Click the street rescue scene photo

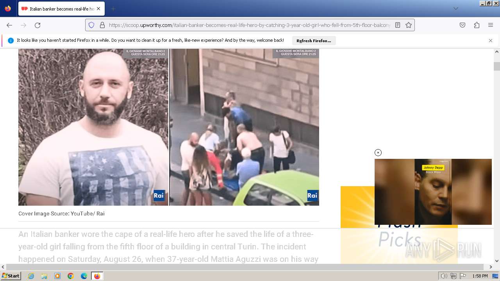point(245,127)
